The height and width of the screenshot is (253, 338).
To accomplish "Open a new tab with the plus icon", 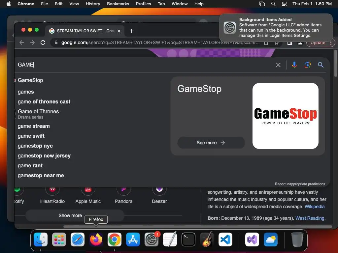I will [131, 31].
